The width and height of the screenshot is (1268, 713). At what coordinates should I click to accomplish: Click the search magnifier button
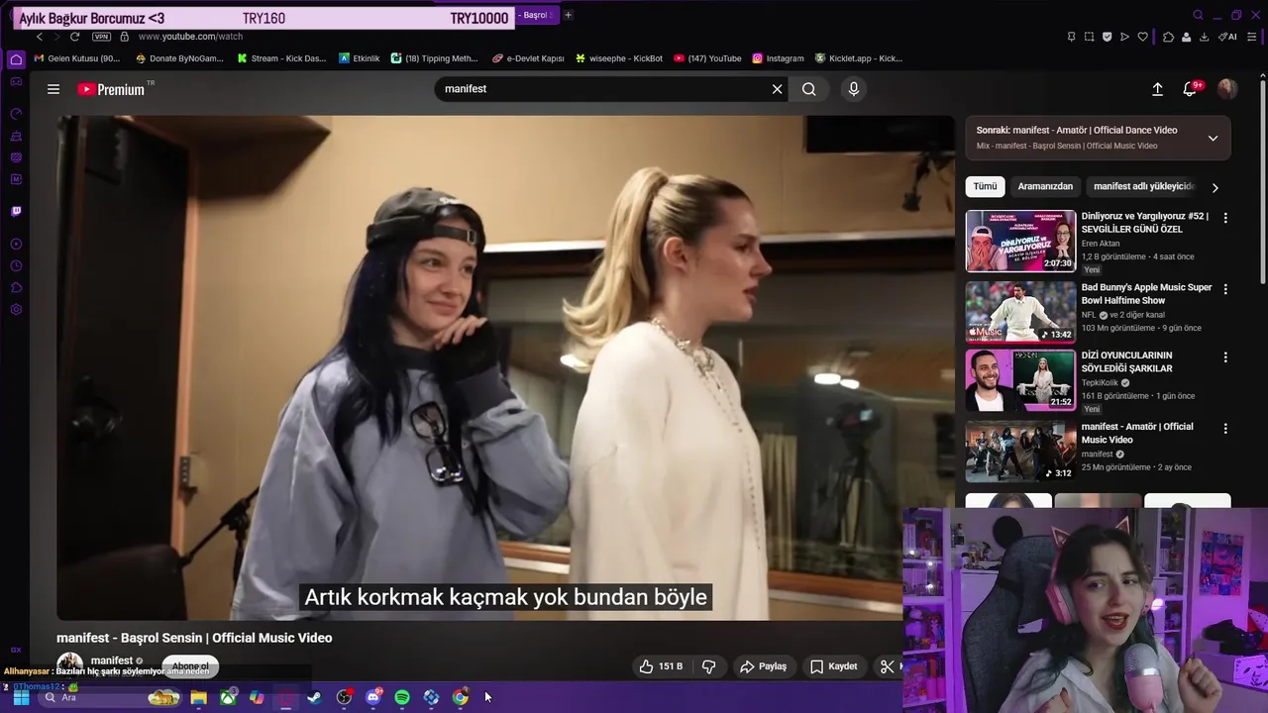click(809, 89)
